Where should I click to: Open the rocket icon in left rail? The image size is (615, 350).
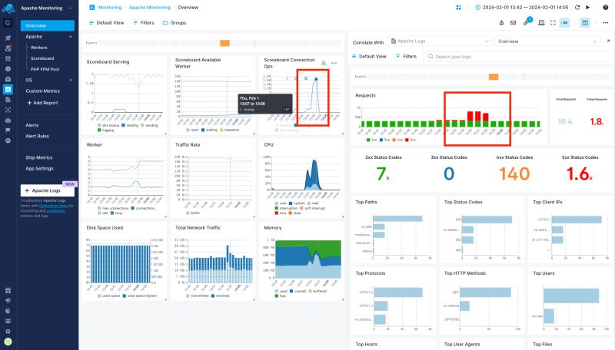pyautogui.click(x=8, y=38)
